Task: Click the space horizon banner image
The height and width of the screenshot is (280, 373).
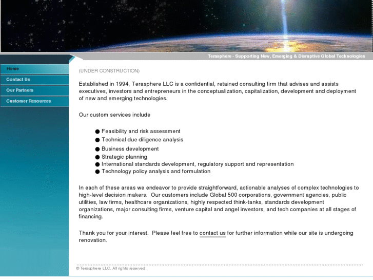Action: pyautogui.click(x=187, y=26)
